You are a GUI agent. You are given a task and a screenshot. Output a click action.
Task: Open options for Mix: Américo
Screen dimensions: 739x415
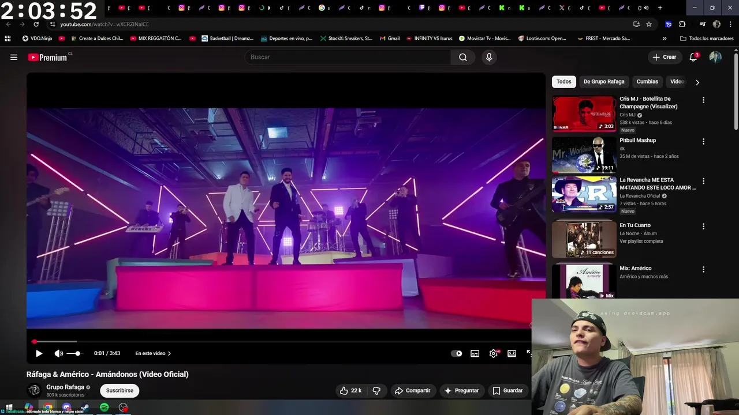pos(703,269)
